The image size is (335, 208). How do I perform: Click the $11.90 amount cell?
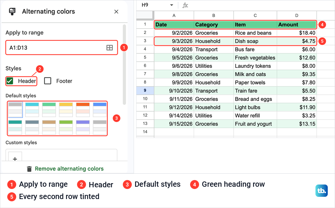click(297, 107)
